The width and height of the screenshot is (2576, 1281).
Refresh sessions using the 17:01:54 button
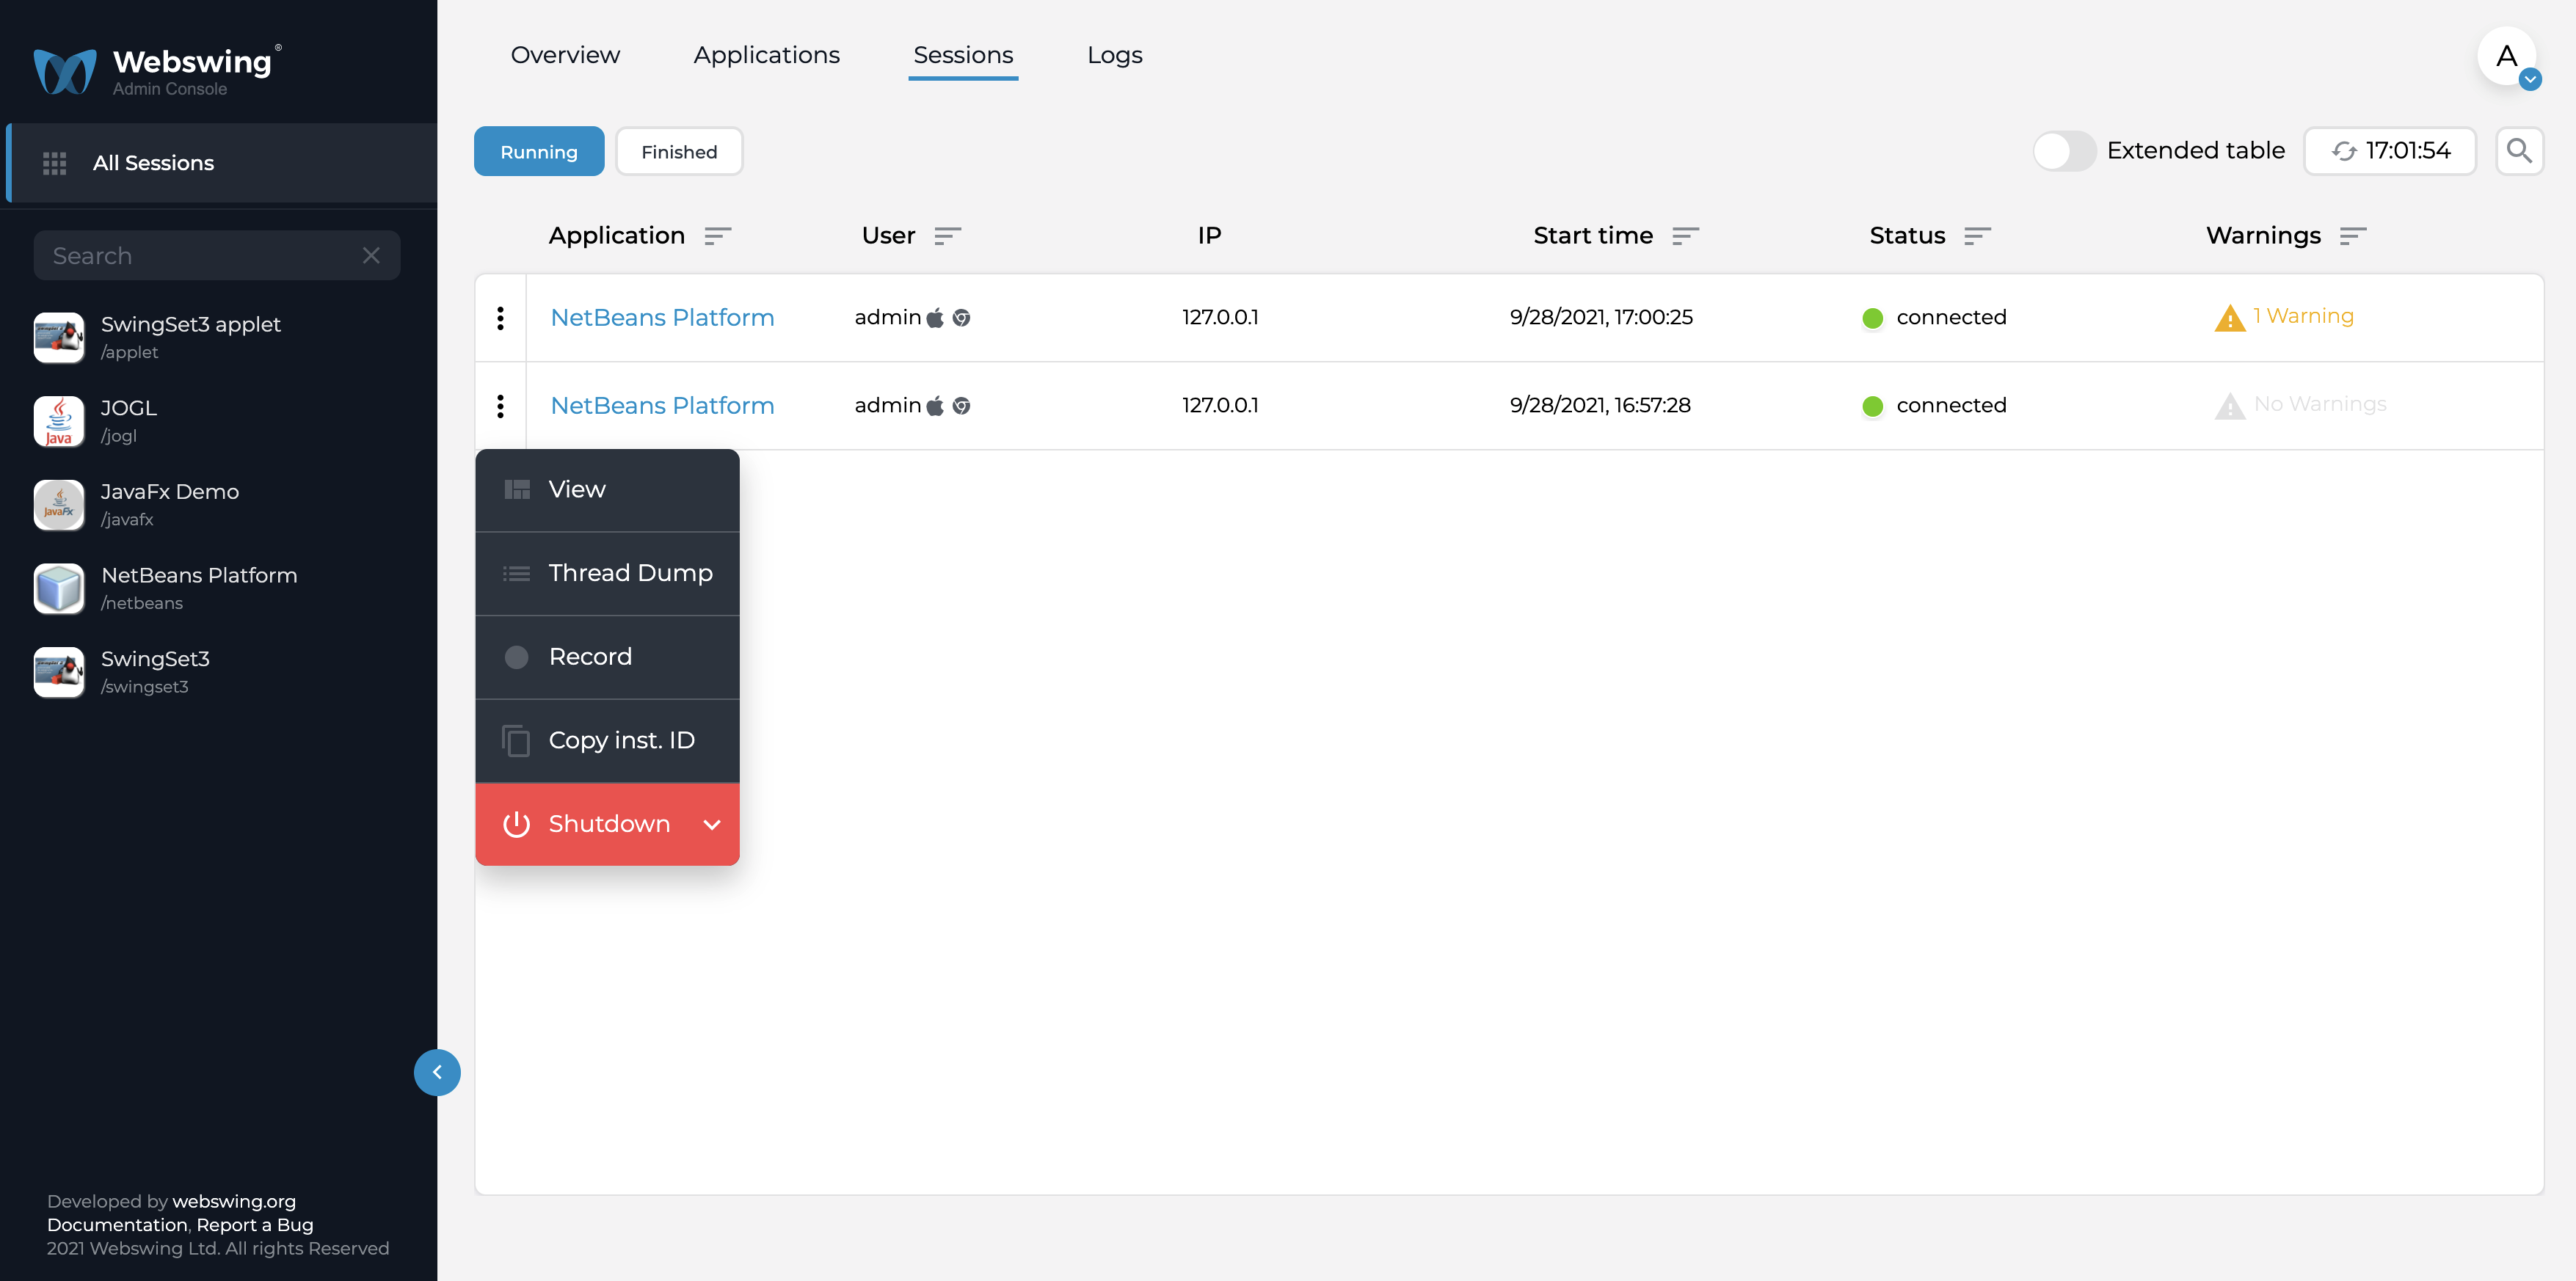(2390, 151)
